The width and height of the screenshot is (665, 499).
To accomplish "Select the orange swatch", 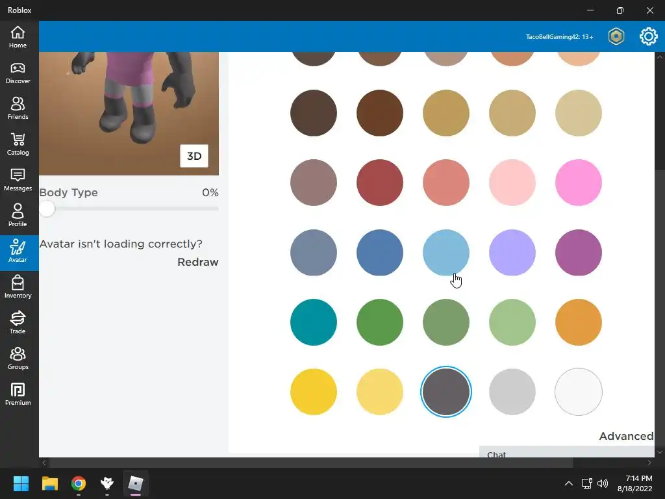I will pos(579,322).
